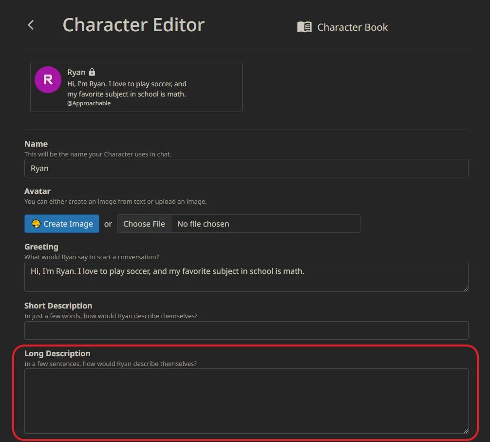This screenshot has height=442, width=490.
Task: Click the Greeting label
Action: click(41, 247)
